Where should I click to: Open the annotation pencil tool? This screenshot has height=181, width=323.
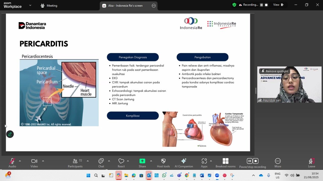tap(10, 134)
